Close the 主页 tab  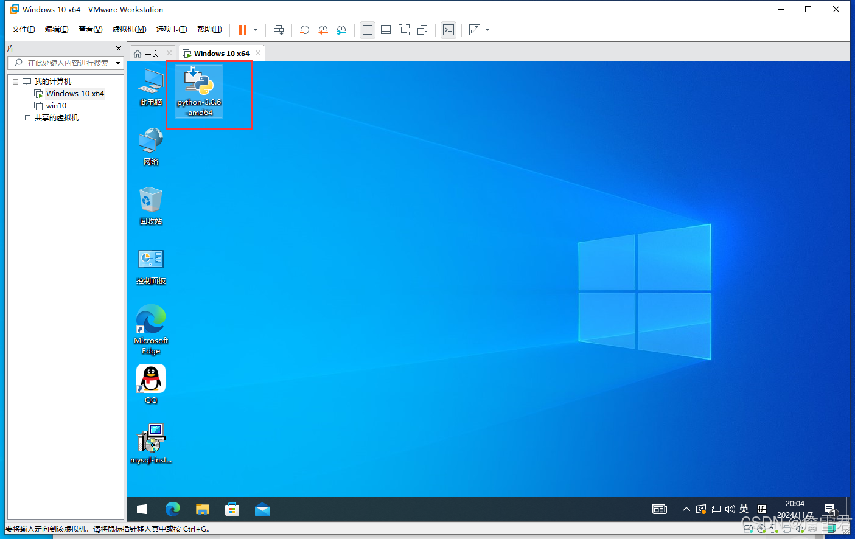(169, 53)
